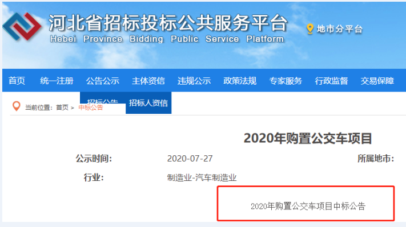Click the 中标公告 breadcrumb link
Viewport: 406px width, 227px height.
coord(91,108)
